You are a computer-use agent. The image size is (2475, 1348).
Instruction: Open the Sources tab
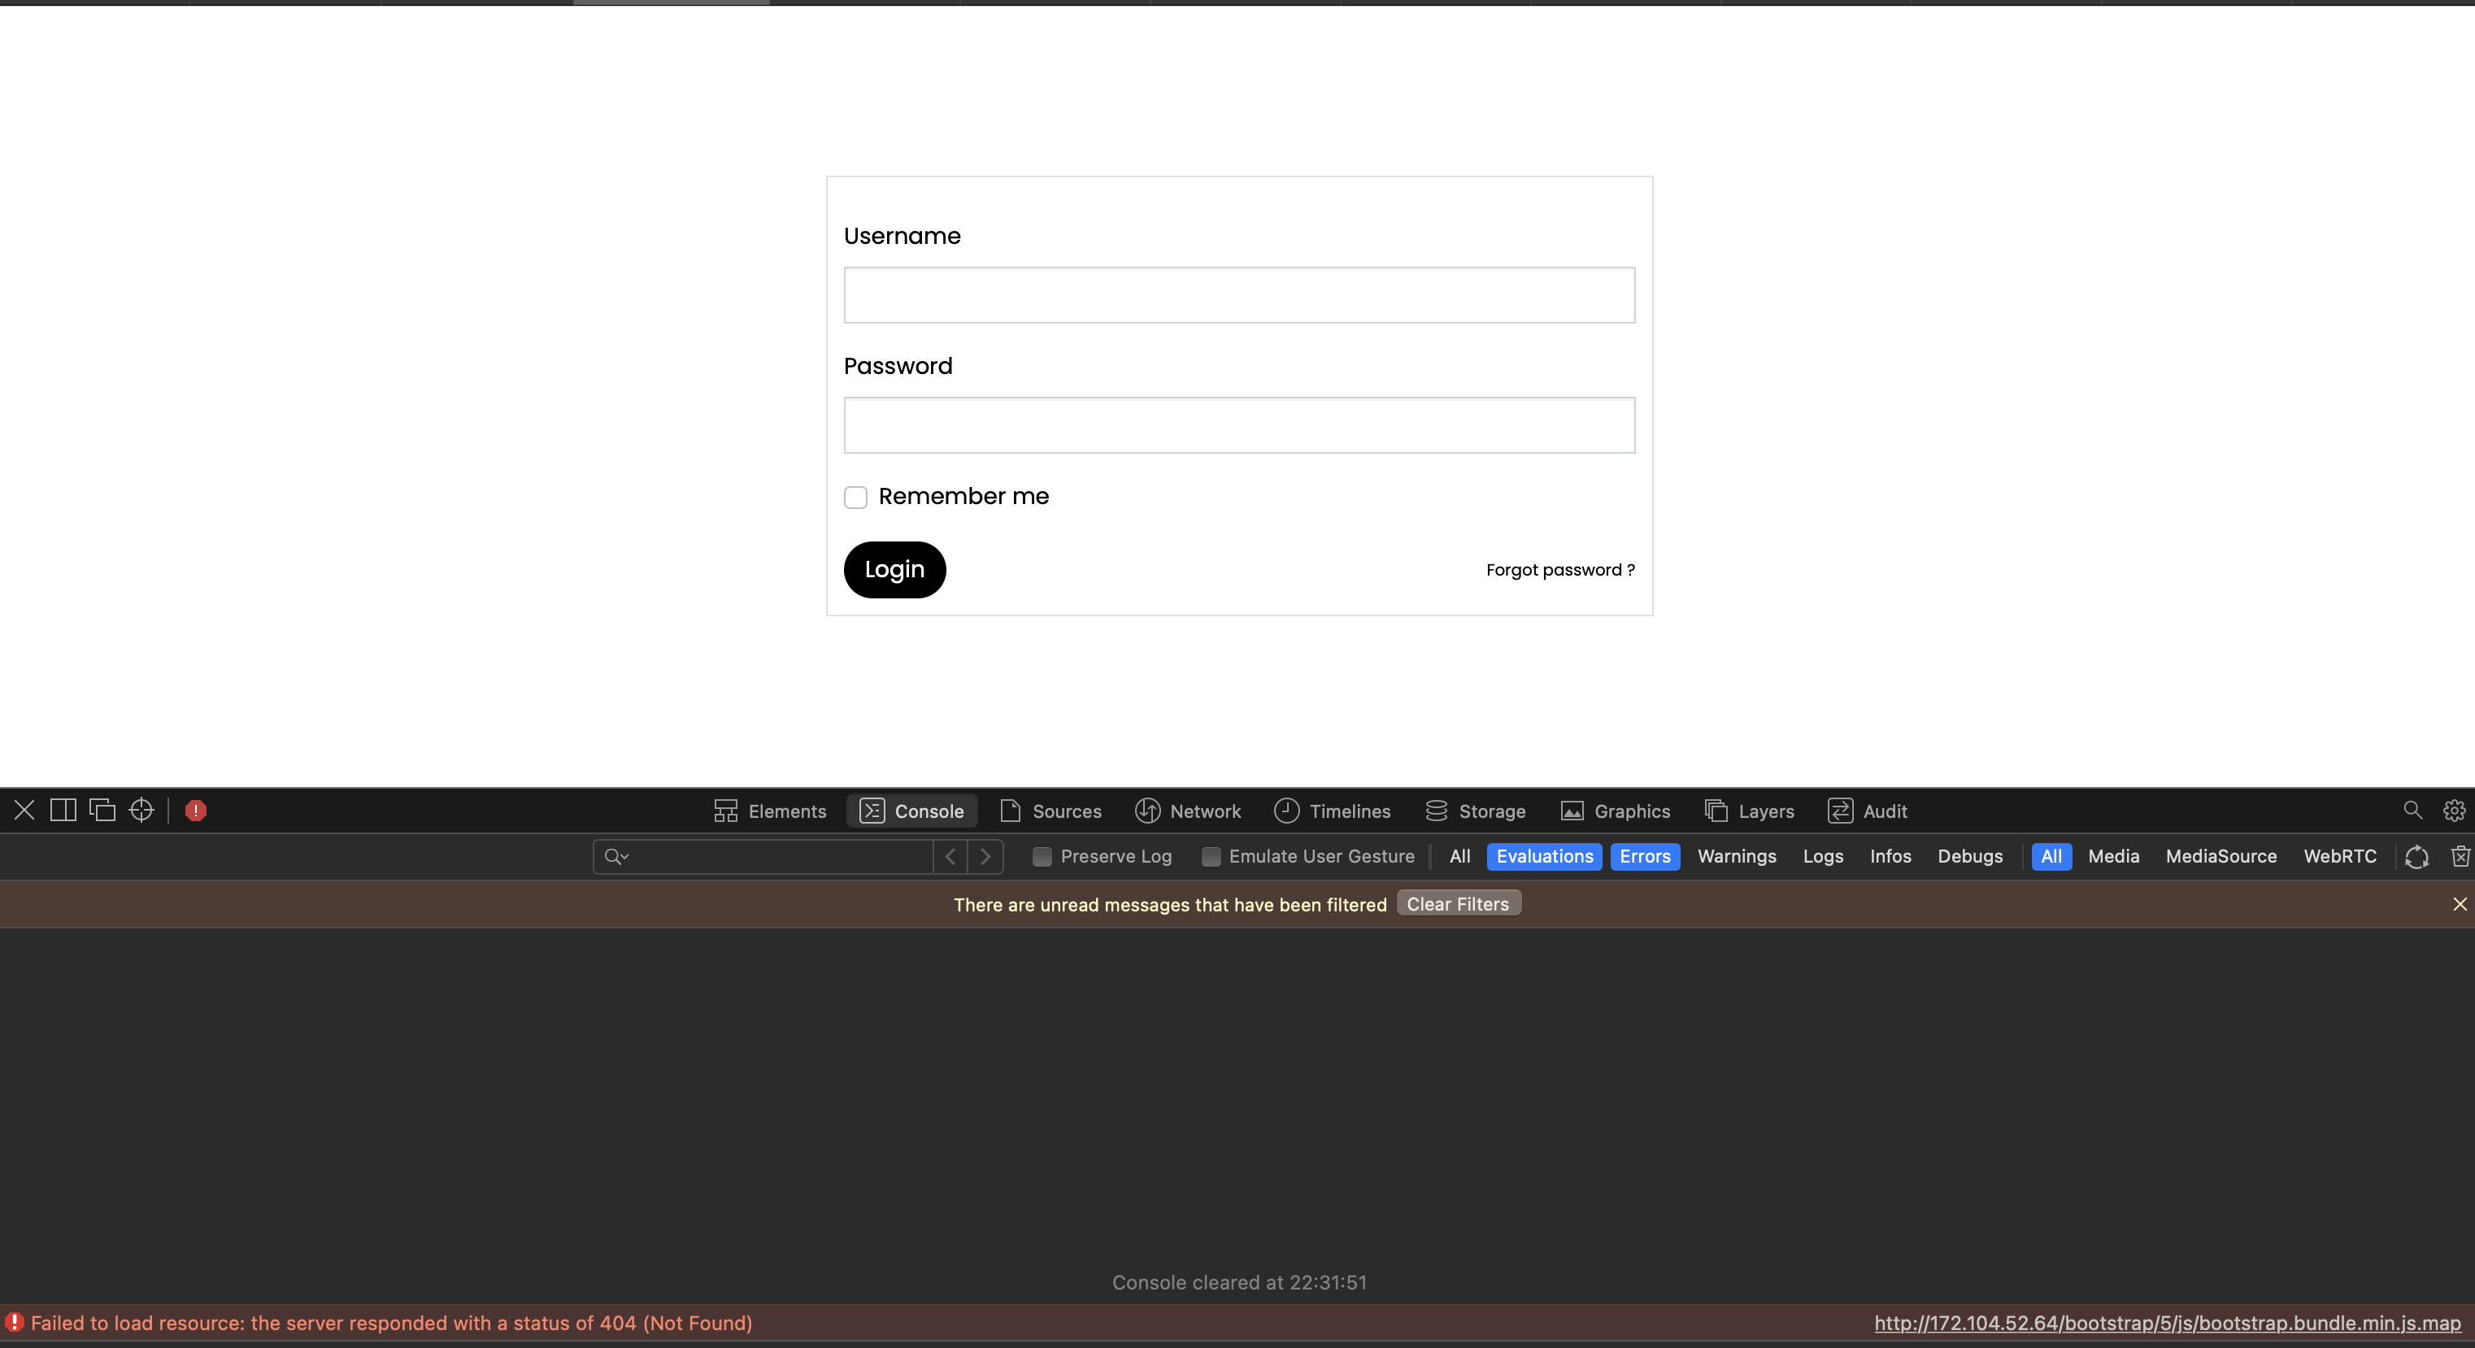point(1051,811)
